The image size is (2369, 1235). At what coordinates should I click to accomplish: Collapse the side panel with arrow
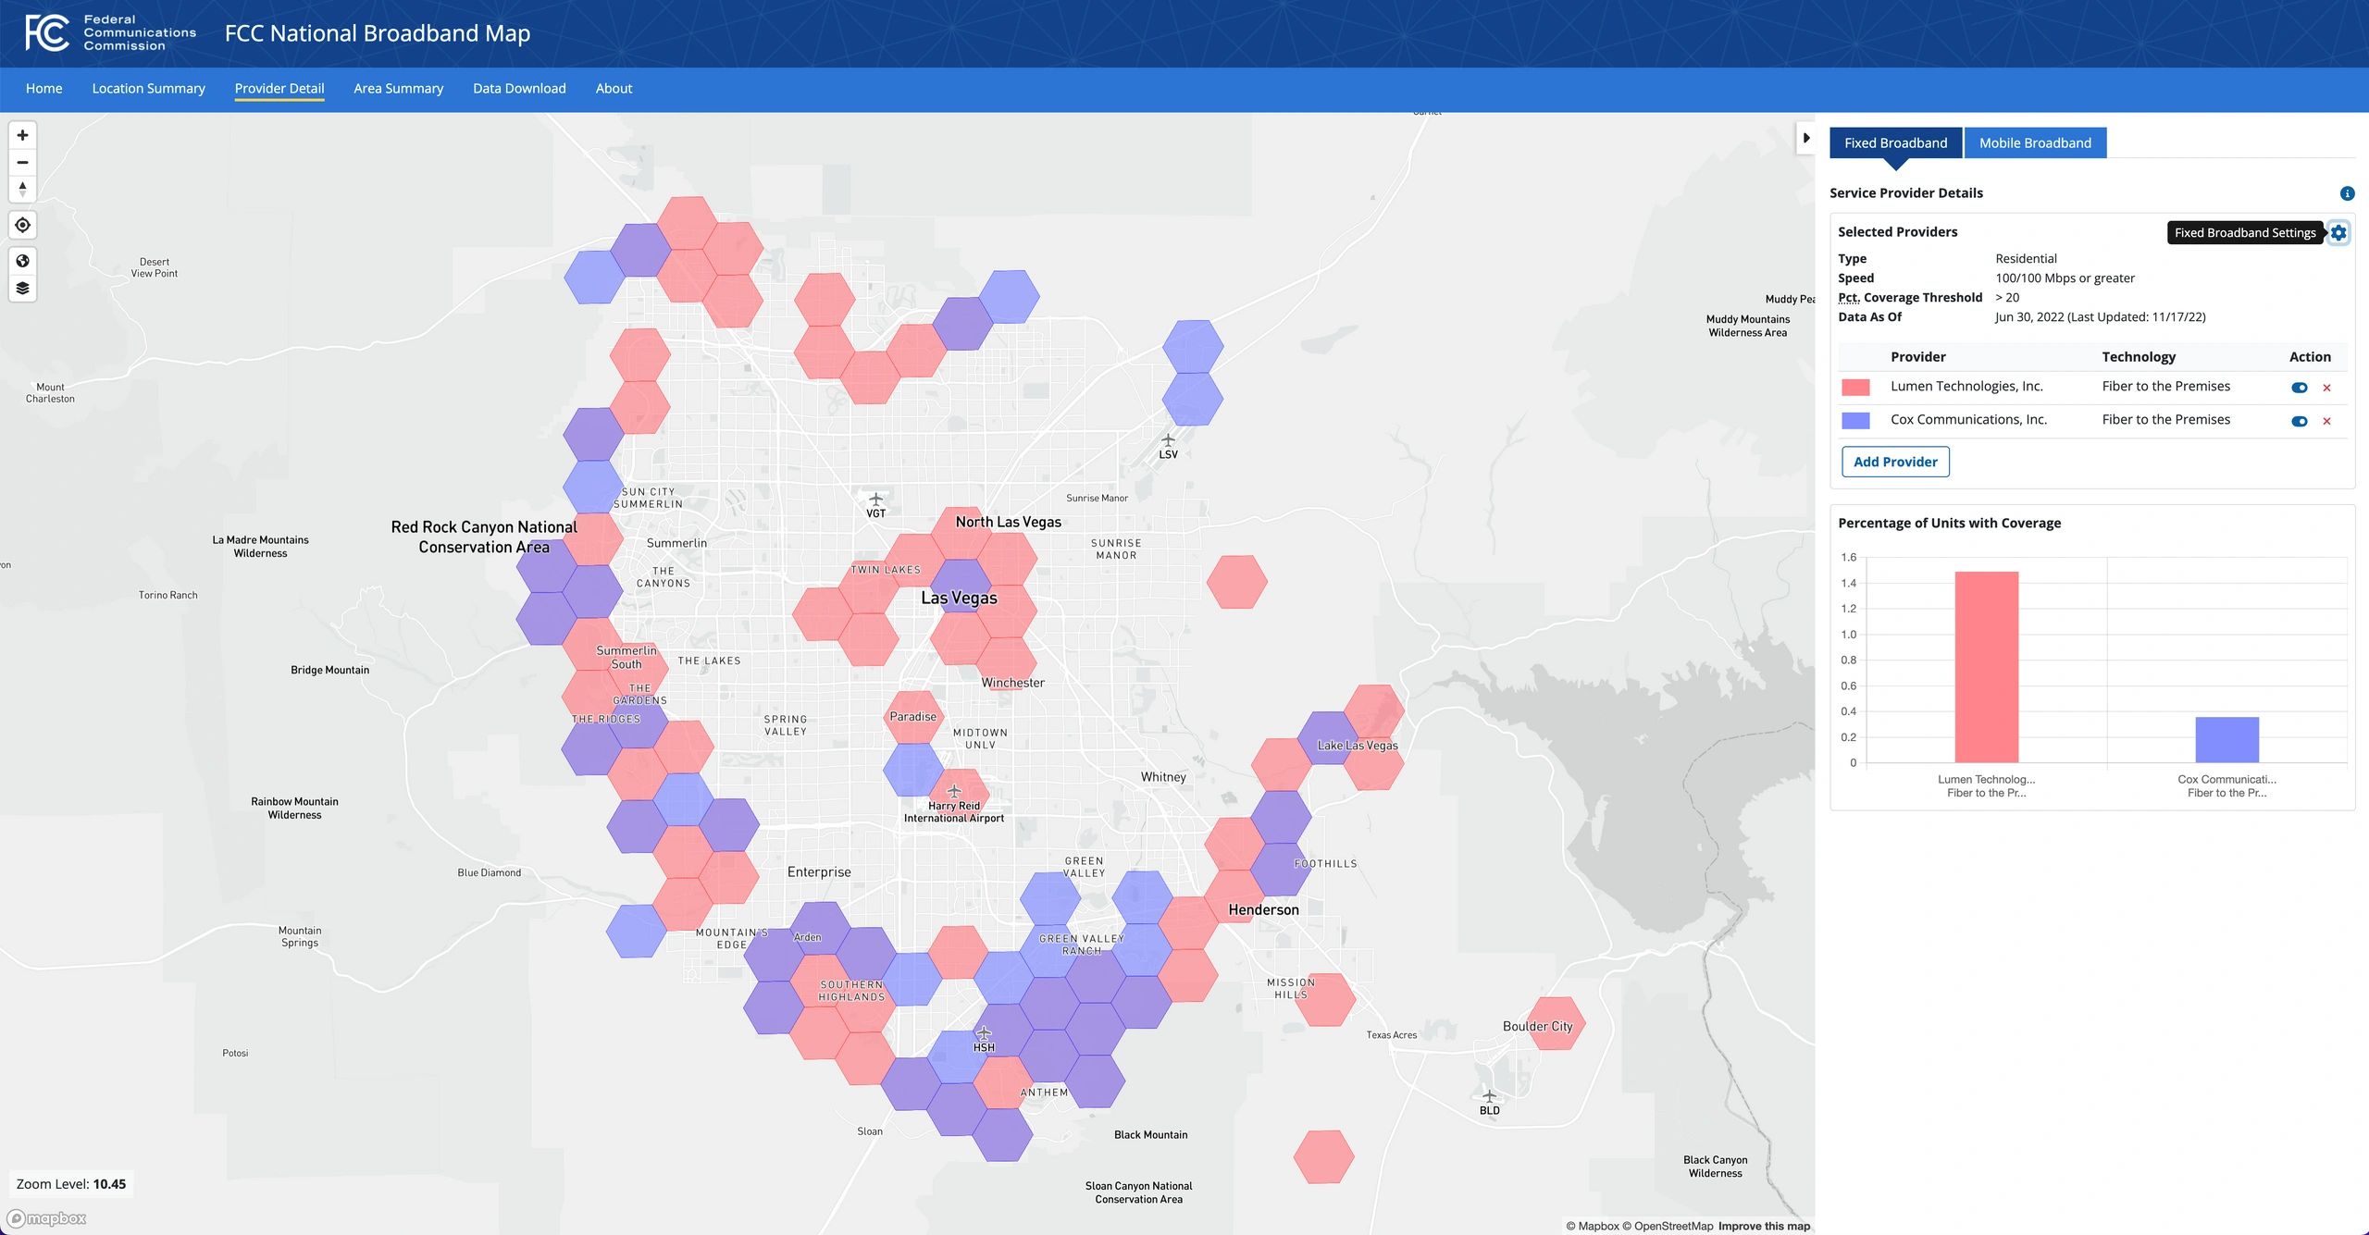click(1805, 138)
